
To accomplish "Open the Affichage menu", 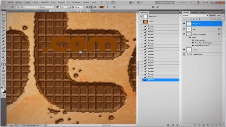I will [x=76, y=2].
